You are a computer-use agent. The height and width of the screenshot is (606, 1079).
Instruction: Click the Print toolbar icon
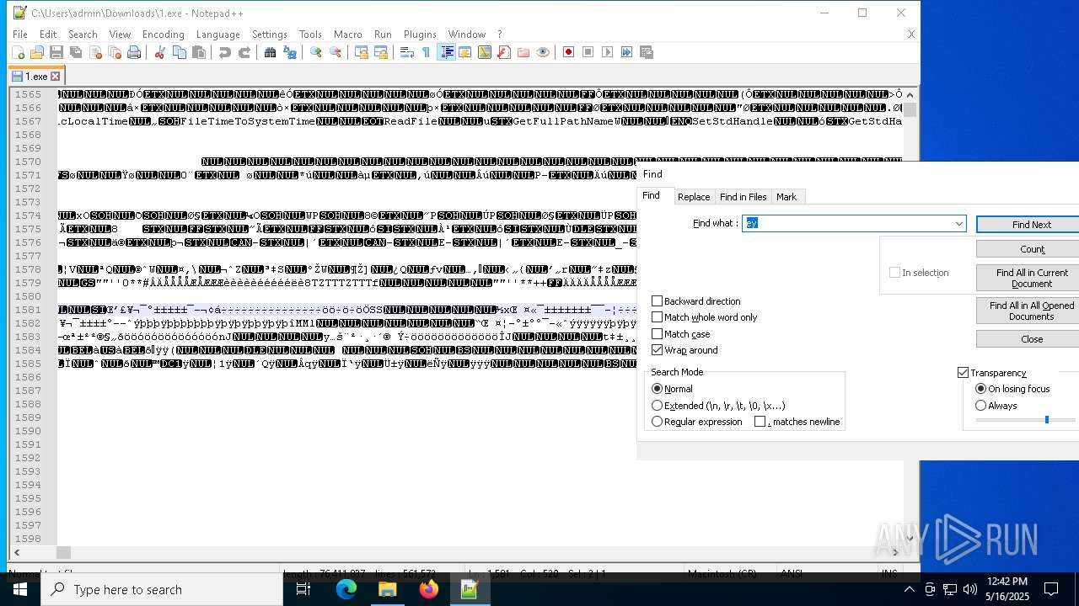tap(134, 52)
